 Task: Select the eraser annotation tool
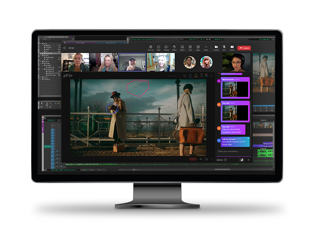click(x=202, y=76)
